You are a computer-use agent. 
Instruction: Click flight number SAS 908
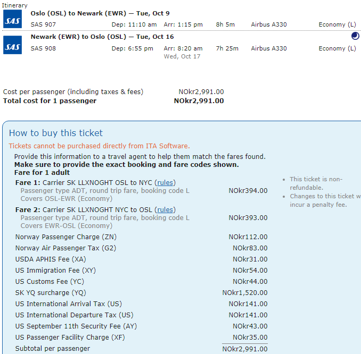tap(43, 48)
